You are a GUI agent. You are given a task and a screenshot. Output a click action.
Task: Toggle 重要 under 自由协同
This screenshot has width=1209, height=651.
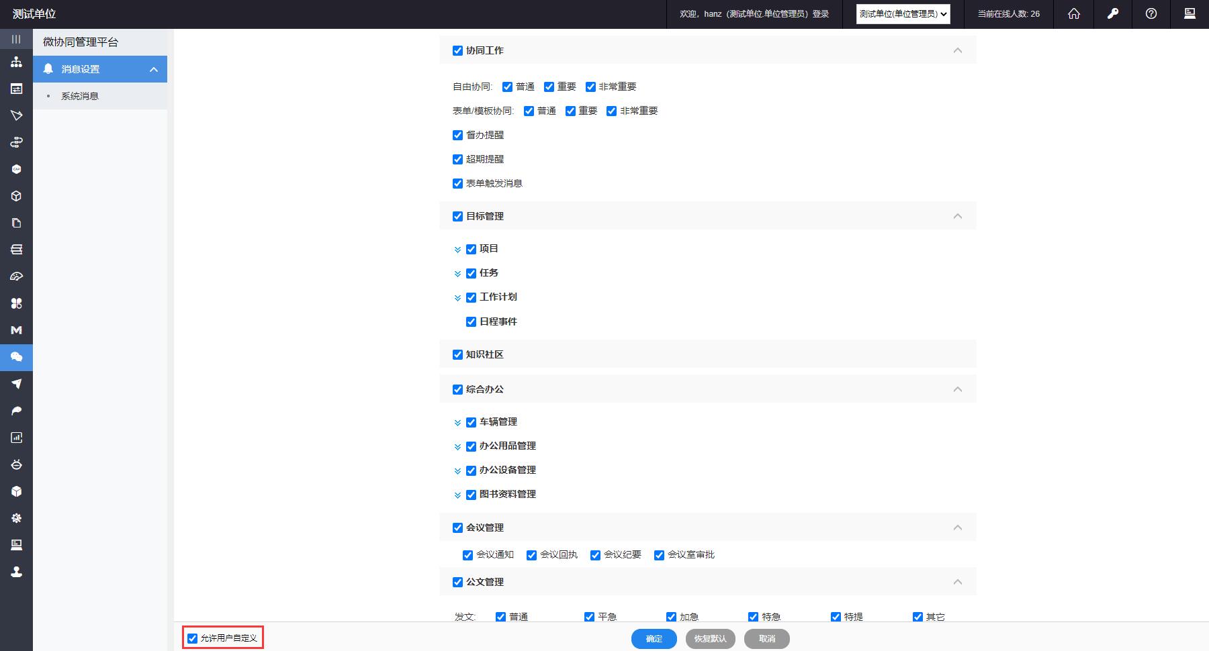point(549,87)
